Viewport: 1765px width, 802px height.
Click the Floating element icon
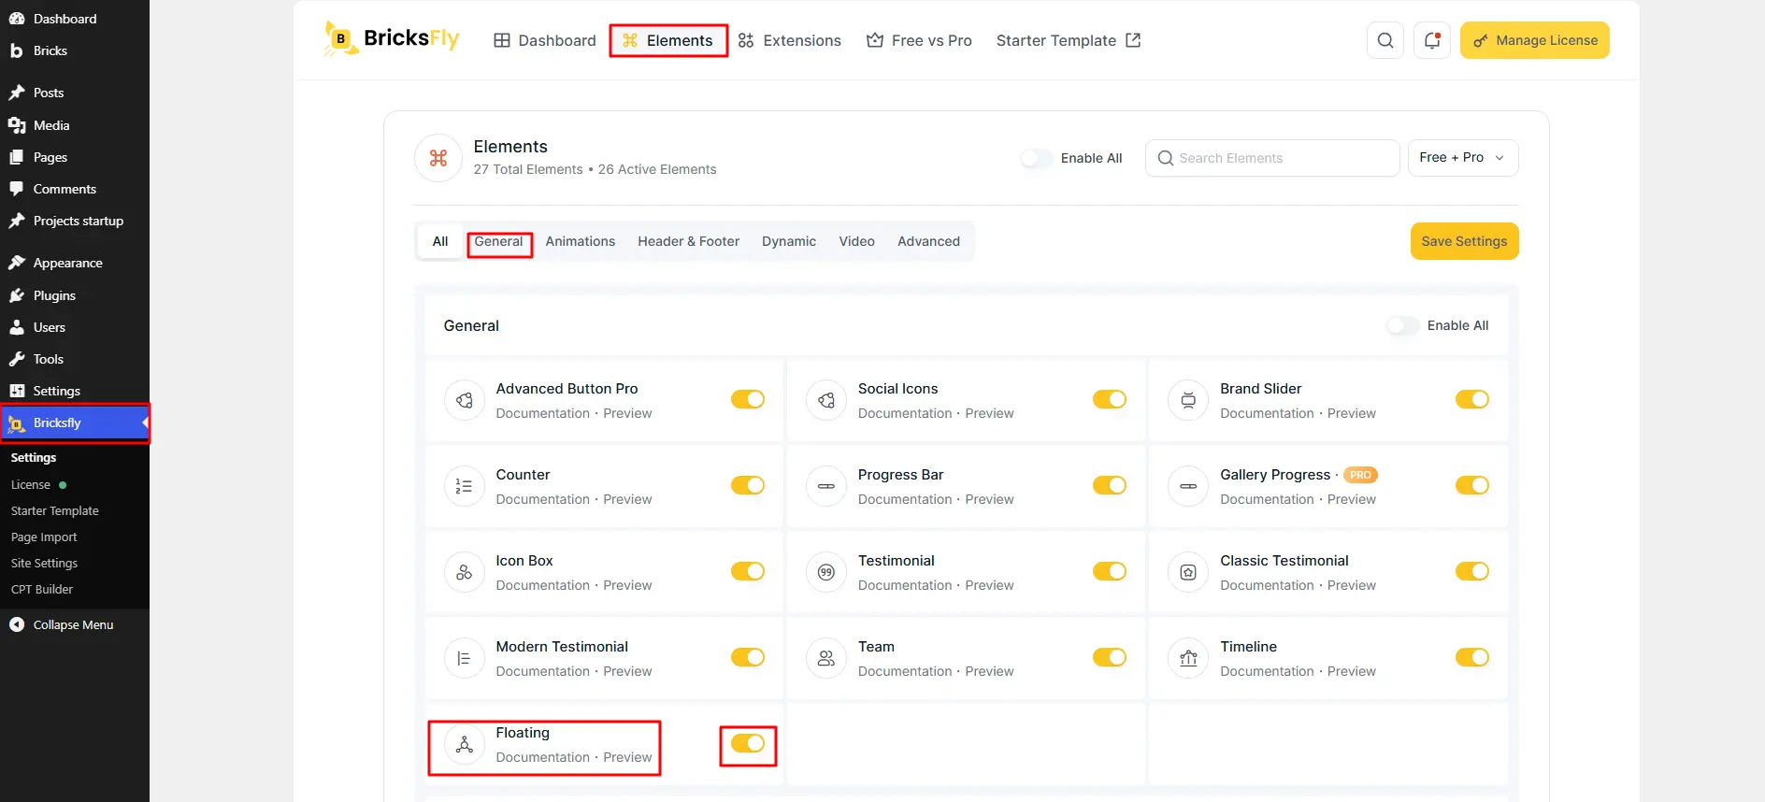[465, 745]
